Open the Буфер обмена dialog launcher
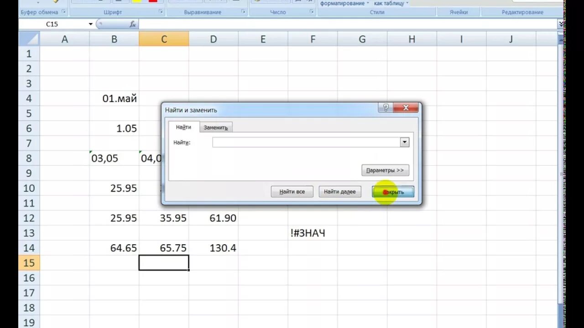 coord(63,12)
